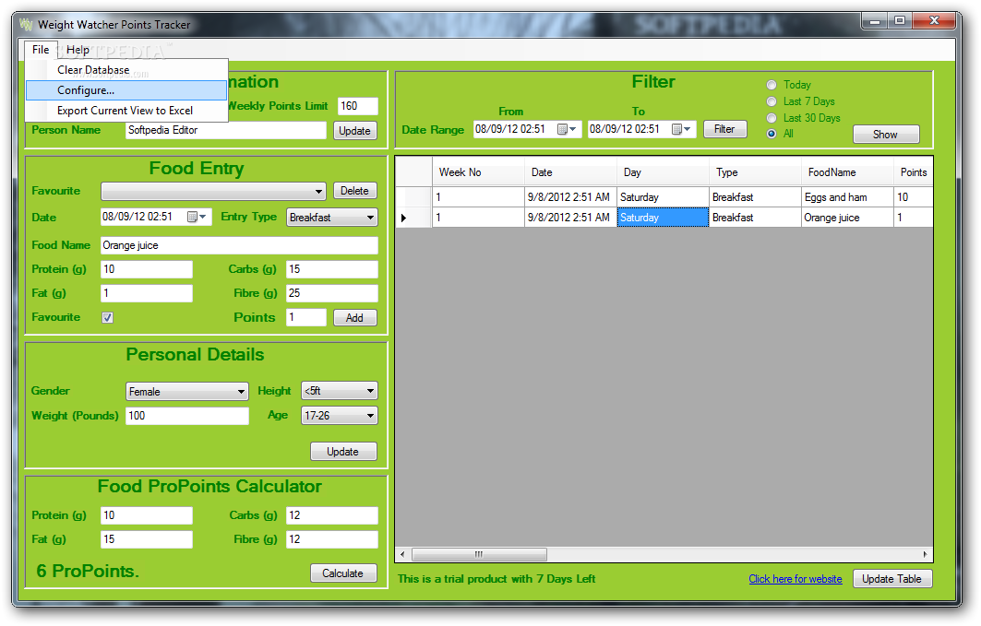Screen dimensions: 981x626
Task: Click the FoodName column header
Action: click(847, 171)
